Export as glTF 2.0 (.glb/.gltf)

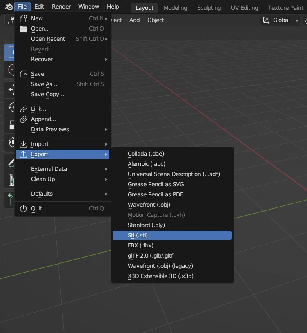pos(172,256)
